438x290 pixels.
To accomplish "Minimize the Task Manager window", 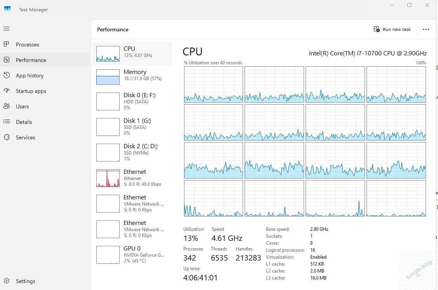I will [x=392, y=5].
